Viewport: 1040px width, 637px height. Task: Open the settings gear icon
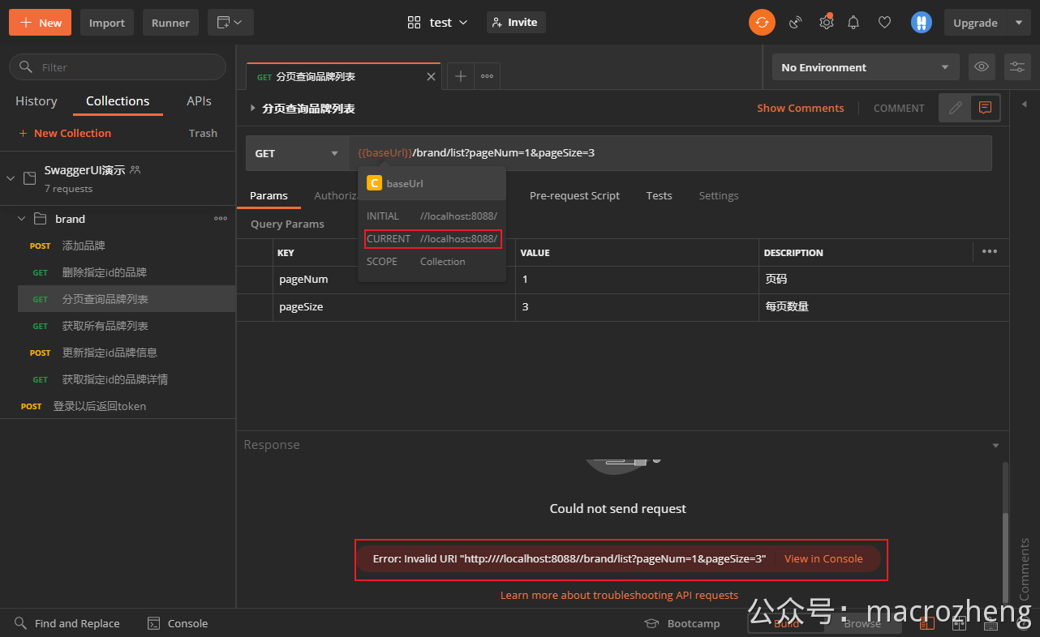(826, 23)
